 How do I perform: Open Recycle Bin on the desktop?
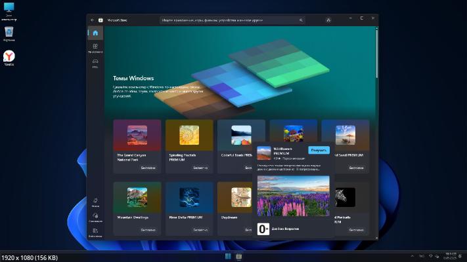9,33
